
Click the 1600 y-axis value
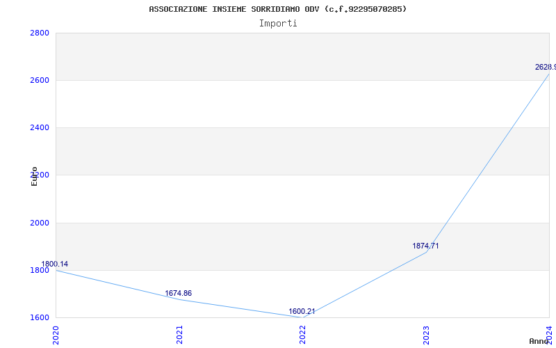[x=40, y=317]
